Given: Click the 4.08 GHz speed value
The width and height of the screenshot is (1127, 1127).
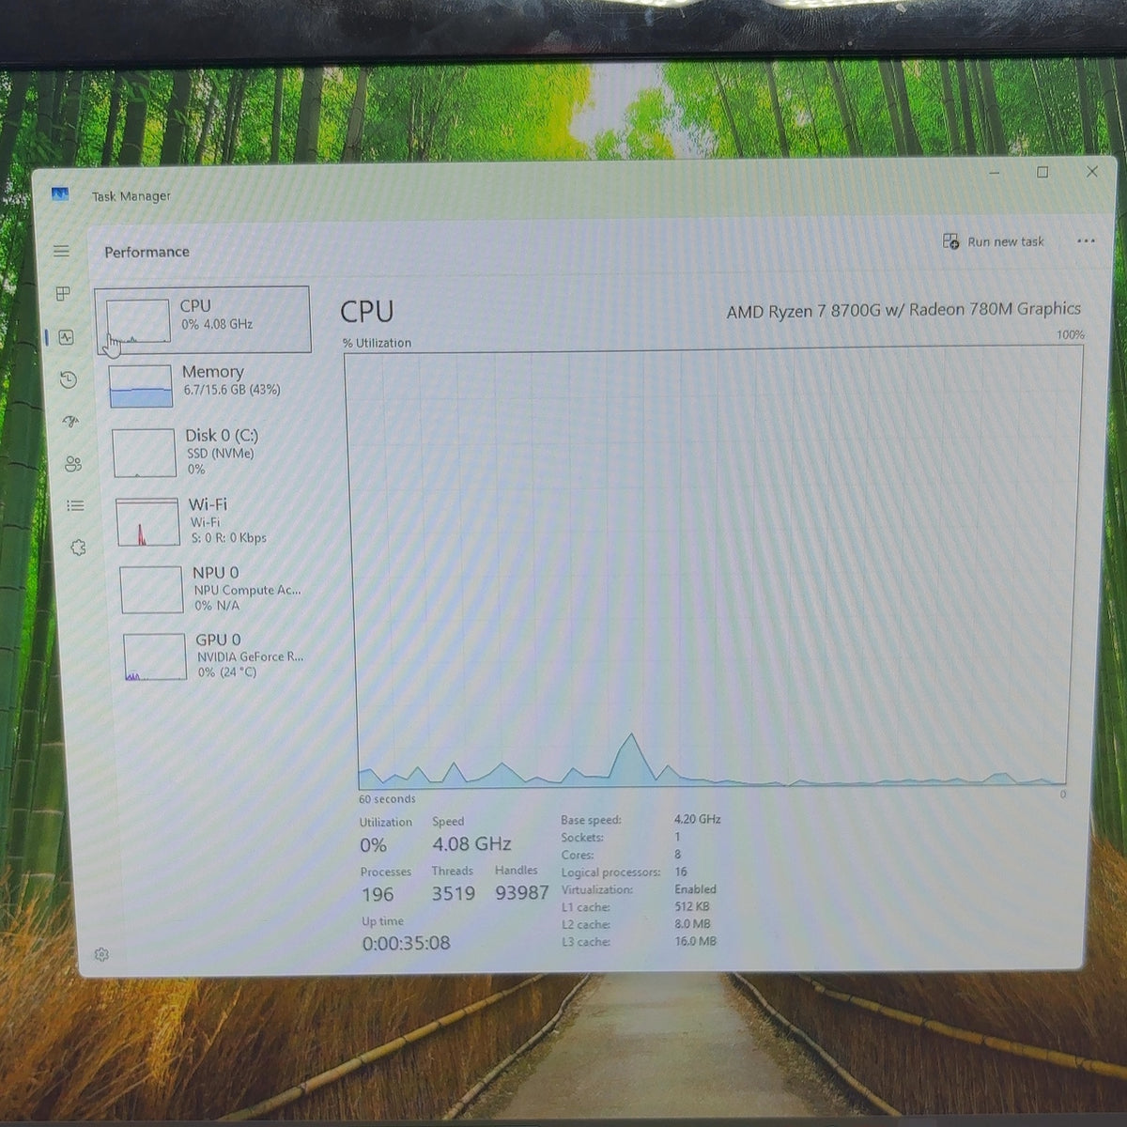Looking at the screenshot, I should [471, 843].
